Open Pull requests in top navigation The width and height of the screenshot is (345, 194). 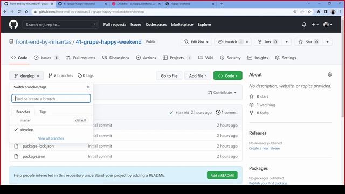click(x=115, y=25)
